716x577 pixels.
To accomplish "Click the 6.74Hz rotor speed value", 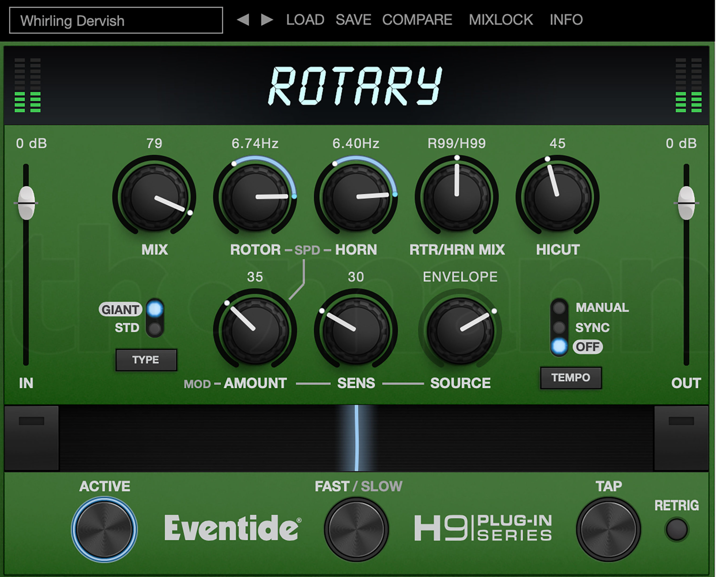I will 255,143.
